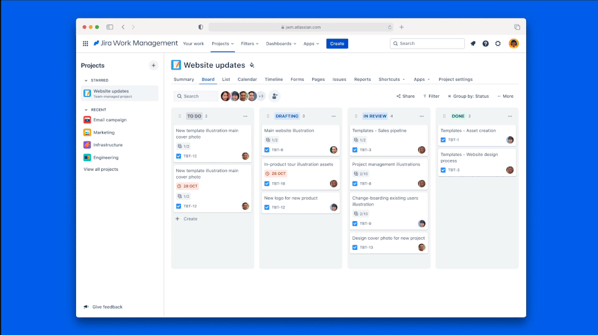The width and height of the screenshot is (598, 335).
Task: Open the IN REVIEW column three-dot menu
Action: point(422,116)
